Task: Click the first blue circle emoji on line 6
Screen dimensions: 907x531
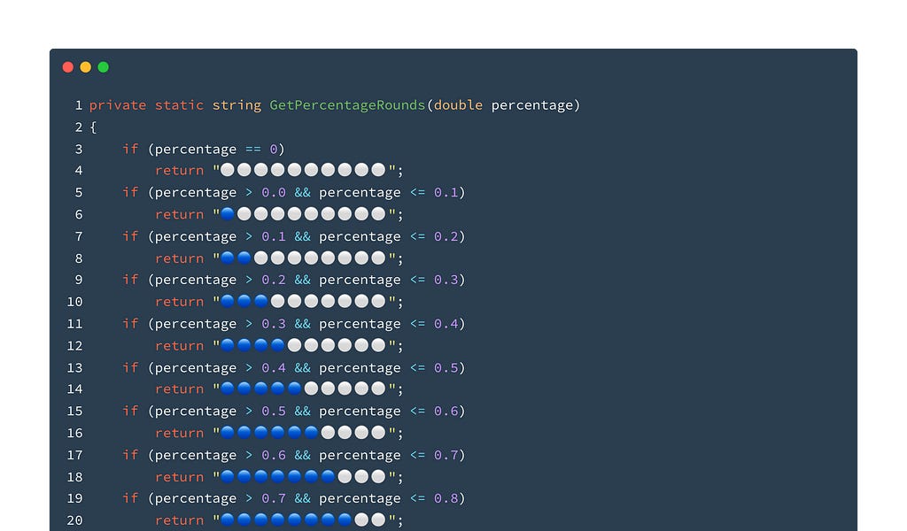Action: pyautogui.click(x=229, y=213)
